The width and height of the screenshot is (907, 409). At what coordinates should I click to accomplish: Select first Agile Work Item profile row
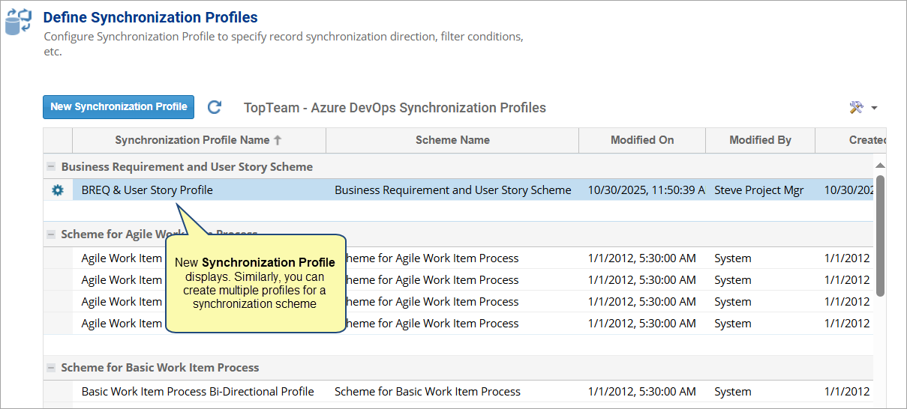coord(122,258)
